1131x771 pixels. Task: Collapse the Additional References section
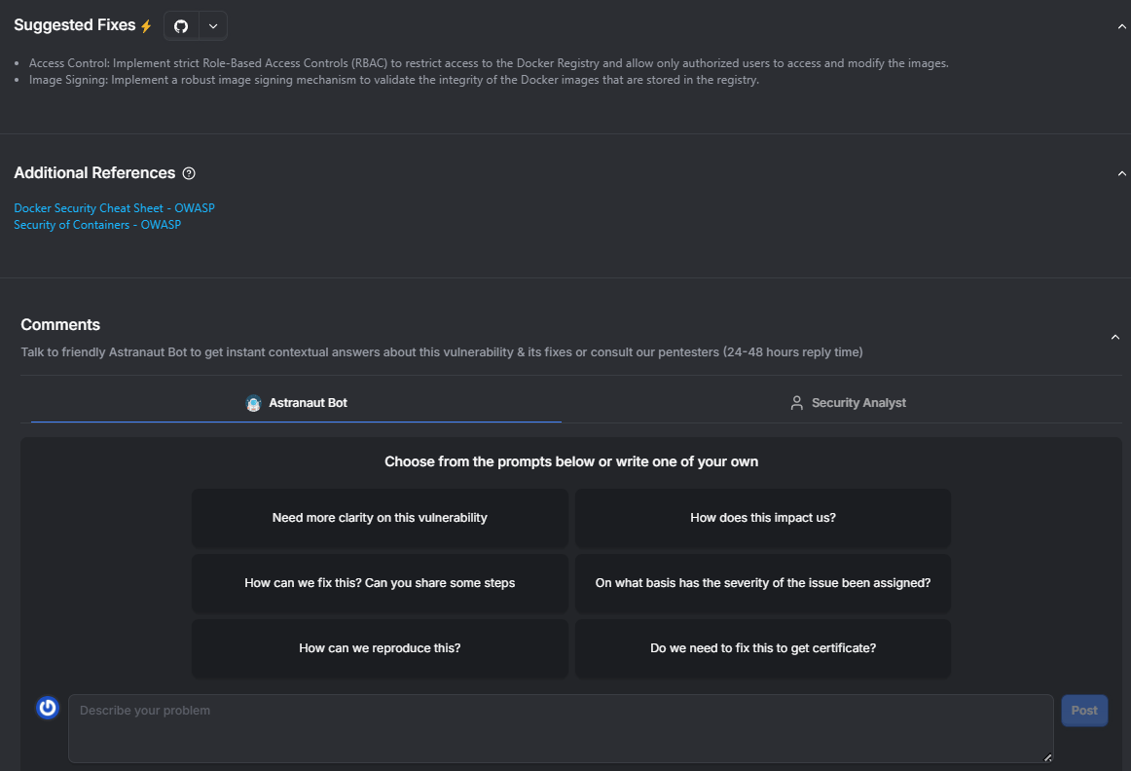point(1121,173)
